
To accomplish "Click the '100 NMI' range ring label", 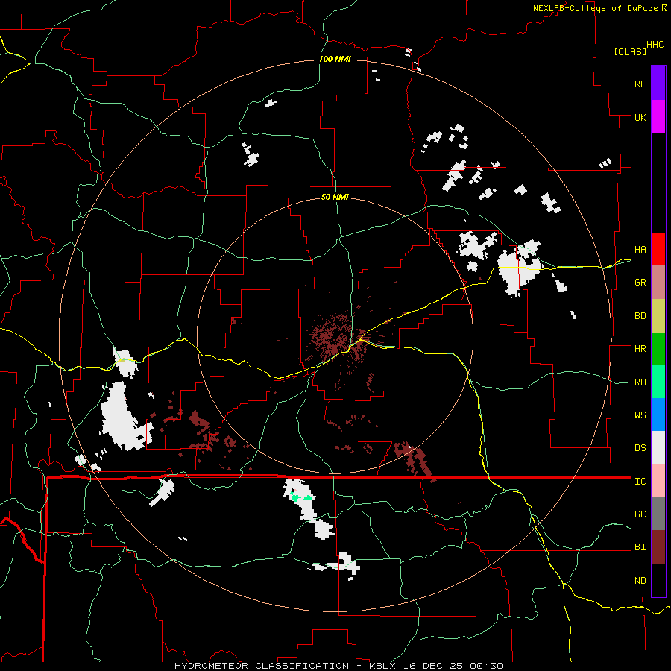I will pos(335,59).
